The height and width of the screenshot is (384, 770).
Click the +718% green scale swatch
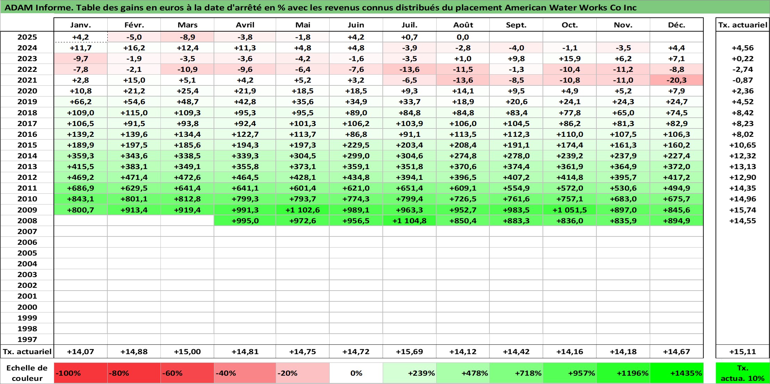pos(516,373)
